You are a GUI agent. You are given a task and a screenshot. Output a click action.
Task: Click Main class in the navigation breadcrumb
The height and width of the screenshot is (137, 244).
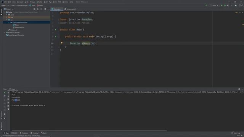click(x=32, y=5)
